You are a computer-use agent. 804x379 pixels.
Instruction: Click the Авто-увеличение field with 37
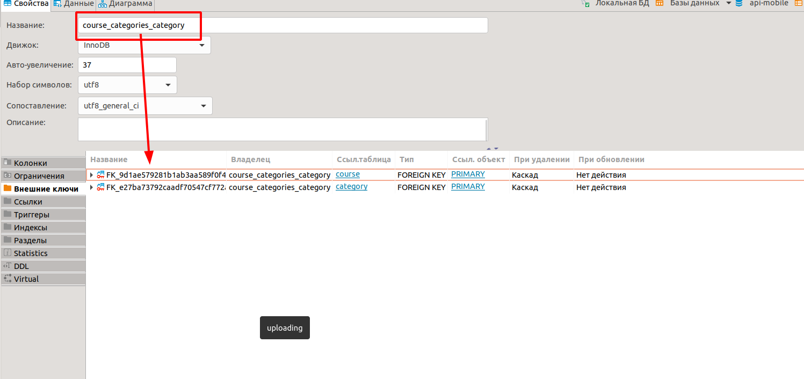coord(127,65)
